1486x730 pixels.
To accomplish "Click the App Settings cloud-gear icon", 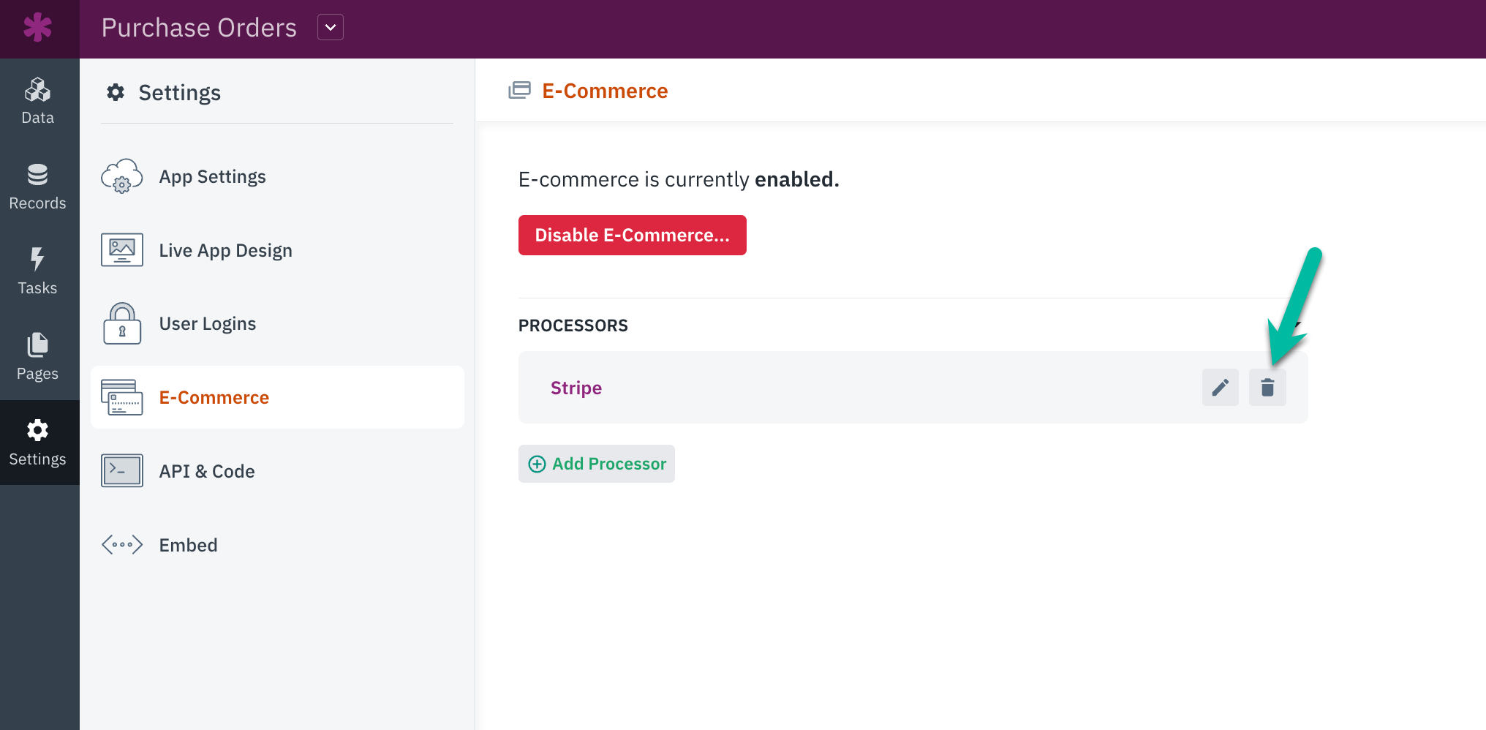I will coord(121,176).
